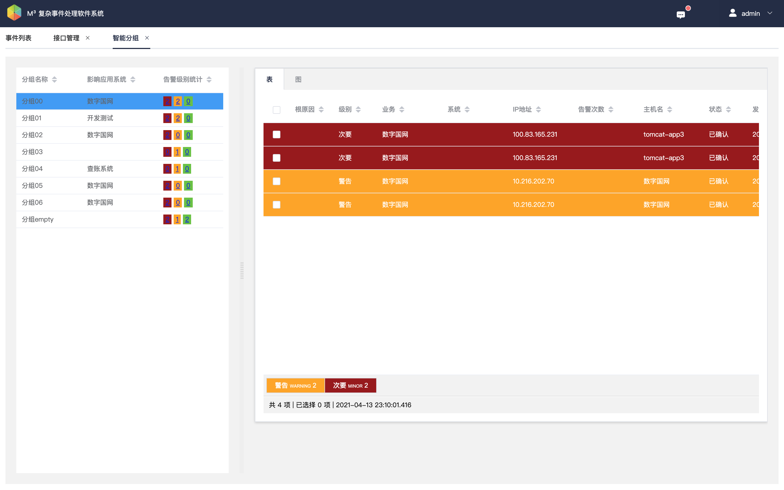Sort the 业务 column

(402, 109)
